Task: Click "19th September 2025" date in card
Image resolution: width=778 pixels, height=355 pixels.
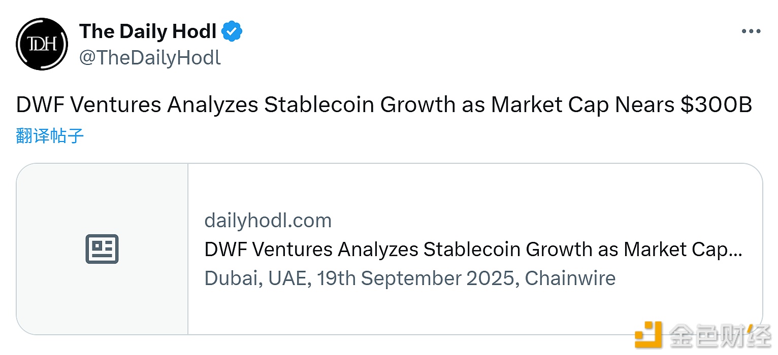Action: point(415,278)
